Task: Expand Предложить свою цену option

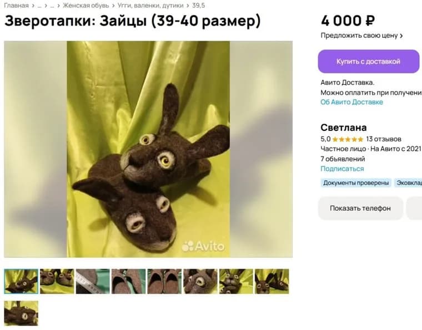Action: click(x=361, y=35)
